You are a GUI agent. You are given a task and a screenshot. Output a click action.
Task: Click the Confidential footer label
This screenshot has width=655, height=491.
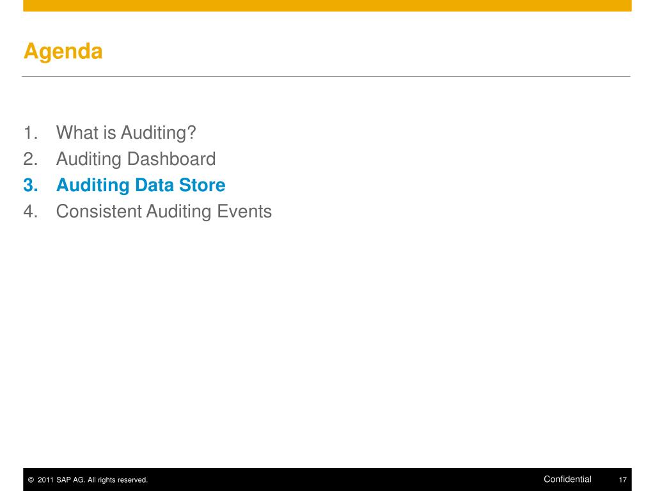coord(567,479)
